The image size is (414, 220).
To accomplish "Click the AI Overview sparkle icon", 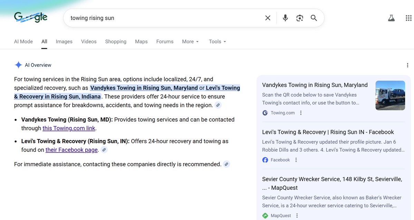I will [x=18, y=65].
